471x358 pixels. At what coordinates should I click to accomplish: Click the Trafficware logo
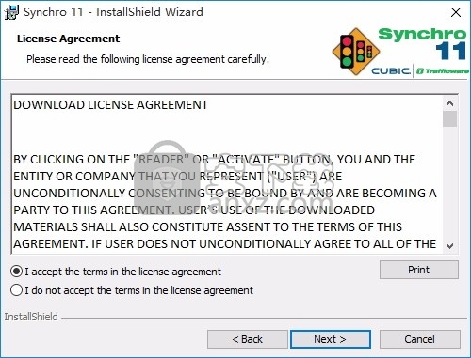(x=443, y=71)
